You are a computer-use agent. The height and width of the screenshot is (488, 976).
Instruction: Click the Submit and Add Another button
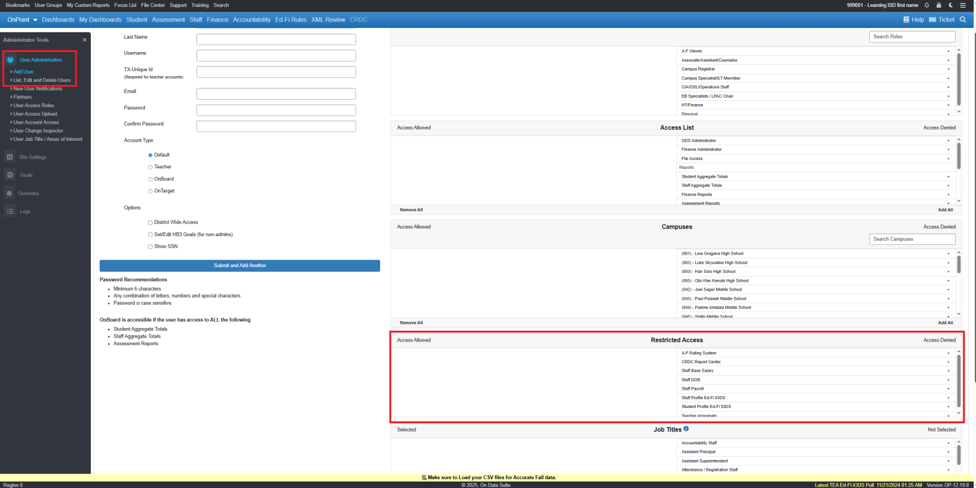(x=240, y=265)
